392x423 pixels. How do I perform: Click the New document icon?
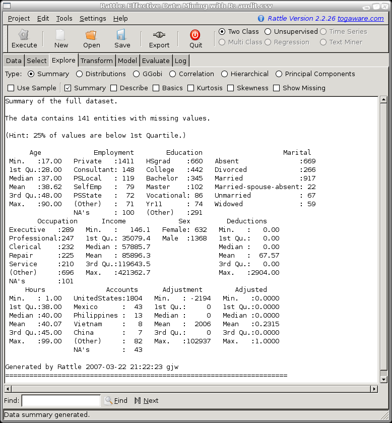point(60,35)
